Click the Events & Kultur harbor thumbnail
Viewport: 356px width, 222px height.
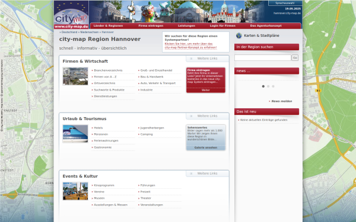point(75,191)
